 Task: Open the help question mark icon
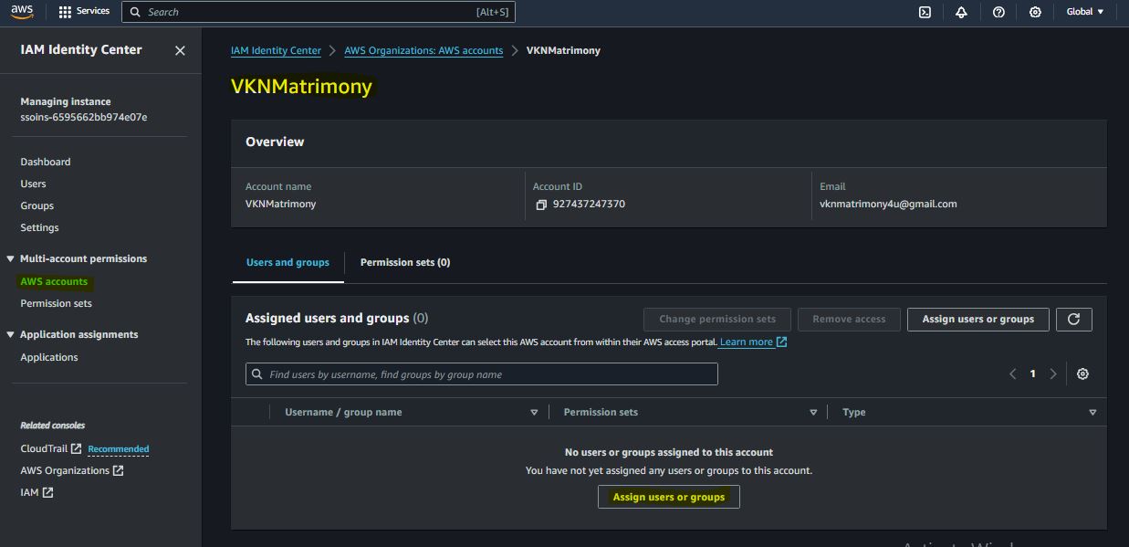click(998, 12)
